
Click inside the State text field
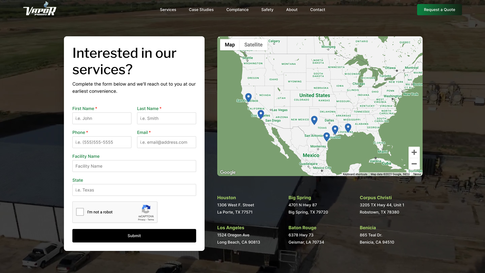(x=134, y=190)
